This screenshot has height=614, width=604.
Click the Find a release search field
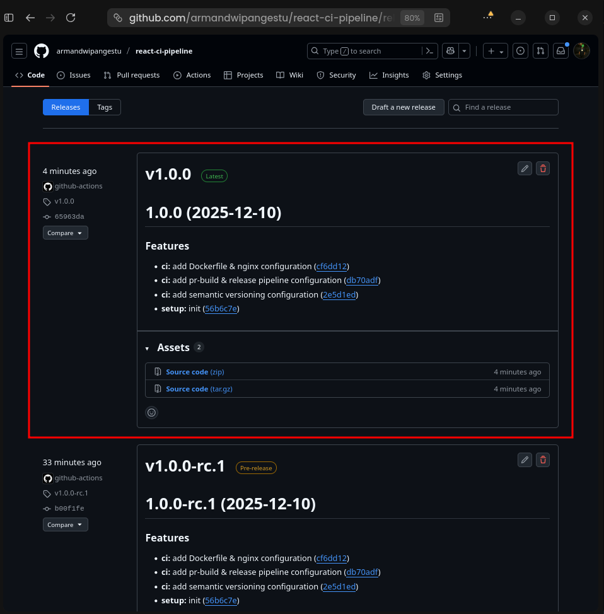502,107
